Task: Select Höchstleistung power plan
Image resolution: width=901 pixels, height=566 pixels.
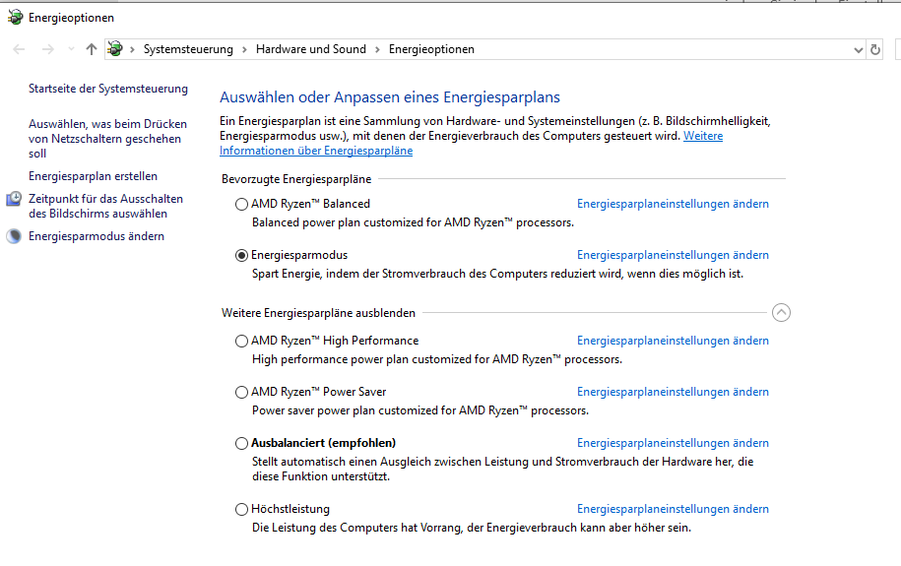Action: [241, 509]
